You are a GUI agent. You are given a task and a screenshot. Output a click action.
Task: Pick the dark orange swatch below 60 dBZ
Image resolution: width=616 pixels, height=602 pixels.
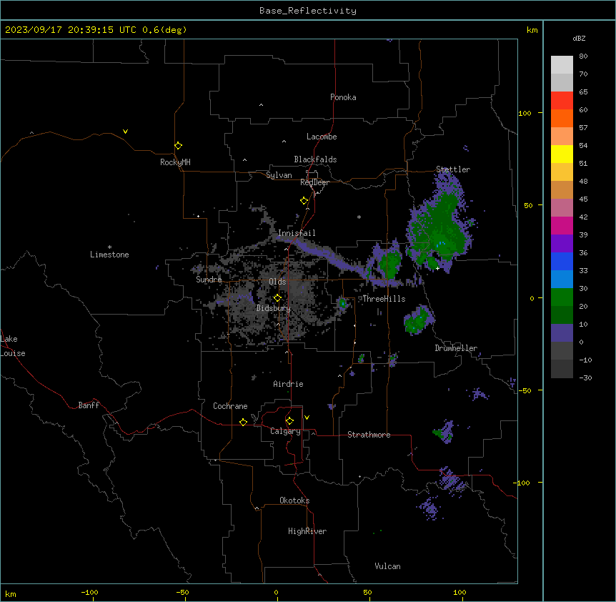click(x=562, y=118)
